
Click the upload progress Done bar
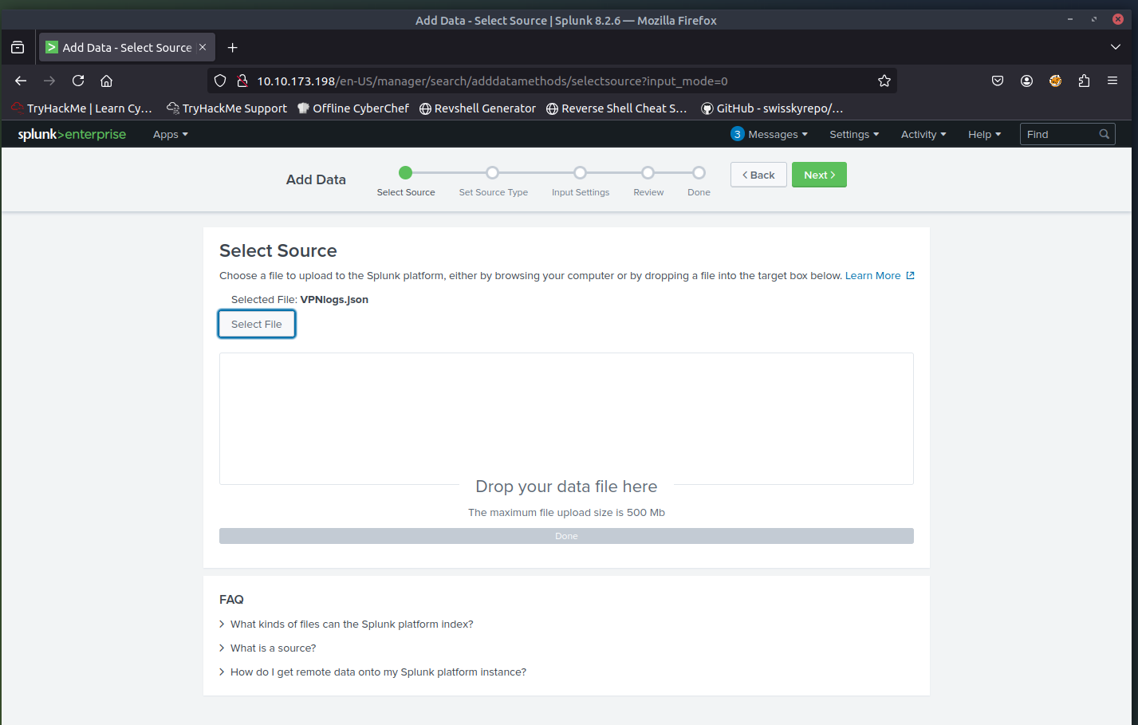[x=566, y=536]
